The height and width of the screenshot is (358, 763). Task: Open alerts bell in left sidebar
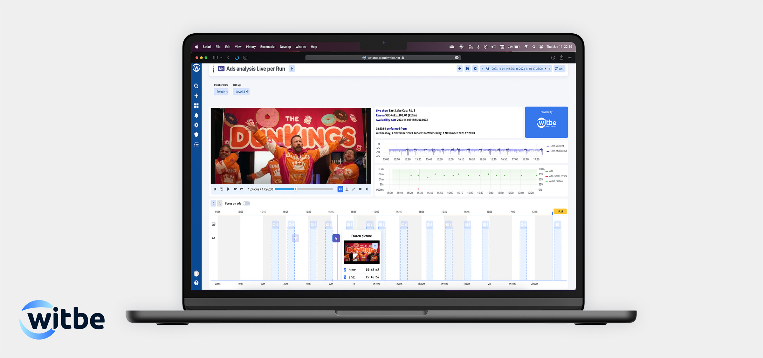196,115
